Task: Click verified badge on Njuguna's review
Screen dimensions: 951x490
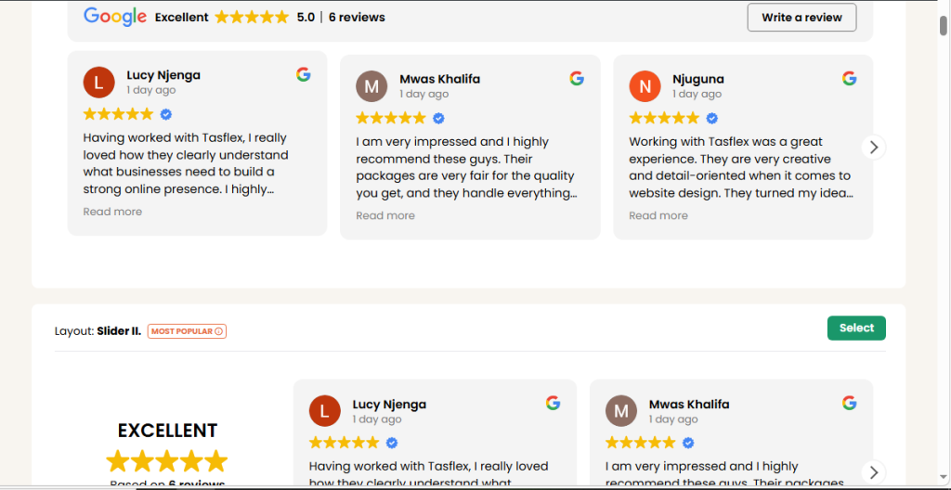Action: [x=712, y=118]
